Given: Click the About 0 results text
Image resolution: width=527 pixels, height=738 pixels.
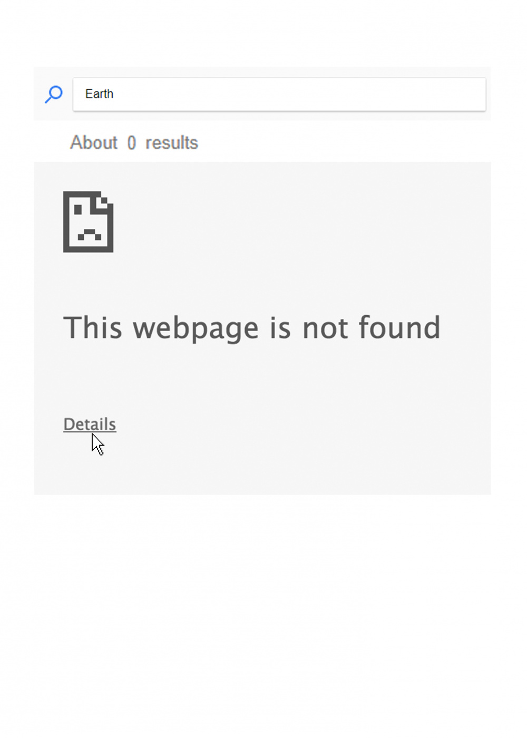Looking at the screenshot, I should [134, 142].
